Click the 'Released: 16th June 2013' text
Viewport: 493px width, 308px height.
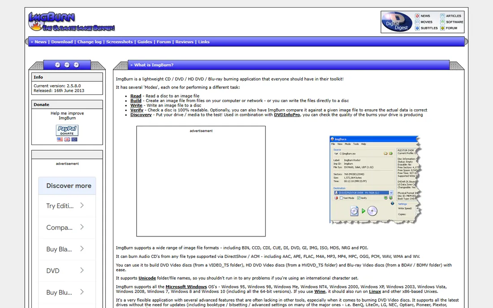tap(59, 90)
